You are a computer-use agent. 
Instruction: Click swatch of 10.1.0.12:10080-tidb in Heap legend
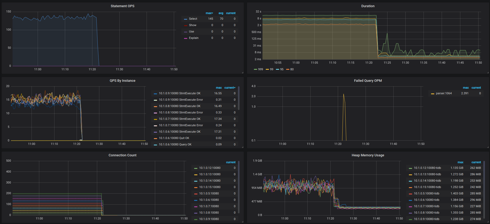(410, 168)
